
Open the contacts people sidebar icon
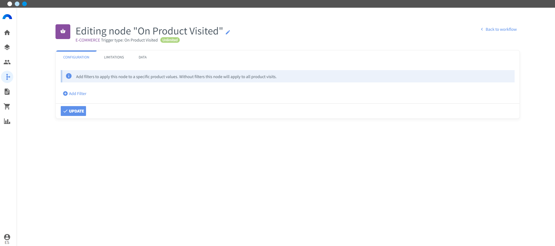pyautogui.click(x=7, y=62)
